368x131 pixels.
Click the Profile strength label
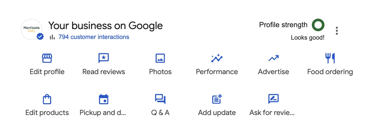point(283,25)
